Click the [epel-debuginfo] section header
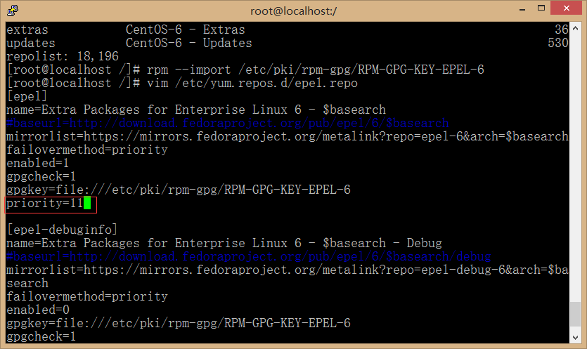Screen dimensions: 587x349 click(62, 230)
